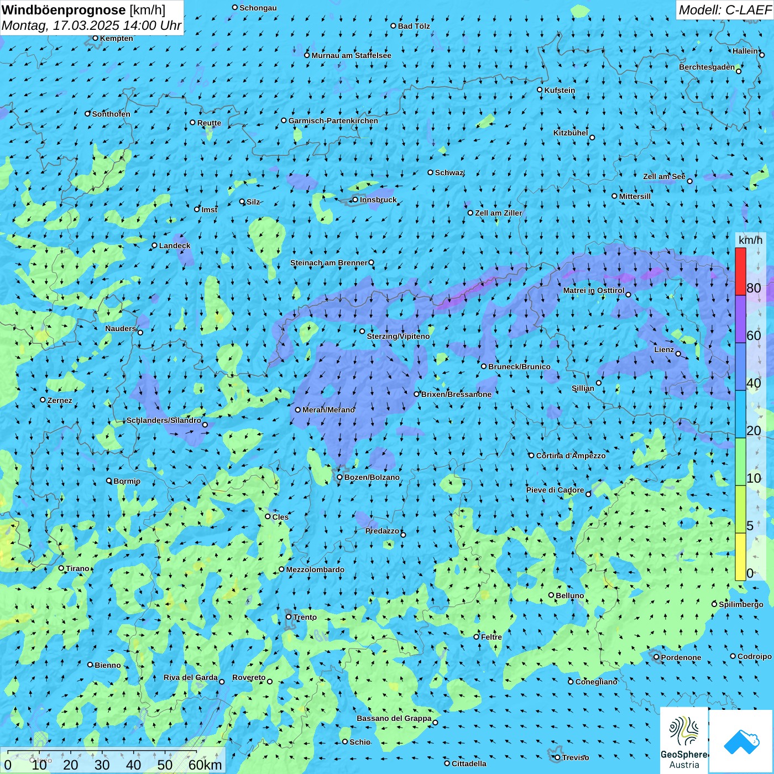The height and width of the screenshot is (774, 774).
Task: Click the Kufstein city label
Action: tap(559, 90)
